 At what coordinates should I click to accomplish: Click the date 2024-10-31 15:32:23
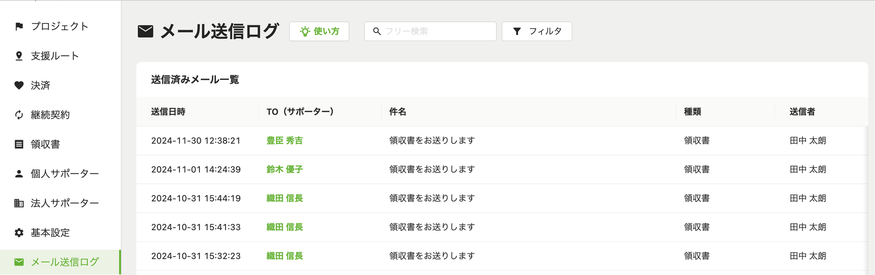pyautogui.click(x=196, y=256)
